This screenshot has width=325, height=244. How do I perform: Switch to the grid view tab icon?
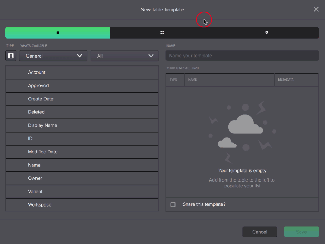coord(162,33)
